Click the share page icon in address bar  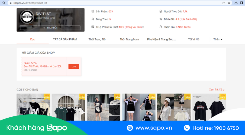(223, 3)
